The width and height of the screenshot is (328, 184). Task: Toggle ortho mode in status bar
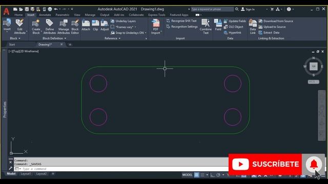[x=213, y=175]
